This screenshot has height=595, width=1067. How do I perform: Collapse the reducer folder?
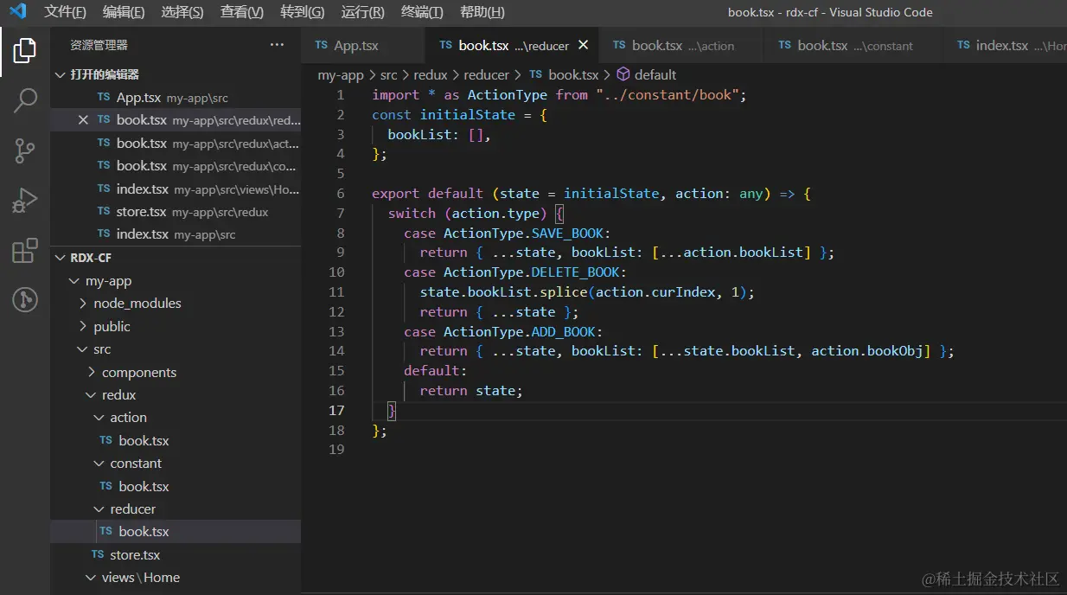[x=99, y=509]
